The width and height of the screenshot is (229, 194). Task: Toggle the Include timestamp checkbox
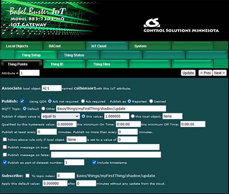point(94,162)
